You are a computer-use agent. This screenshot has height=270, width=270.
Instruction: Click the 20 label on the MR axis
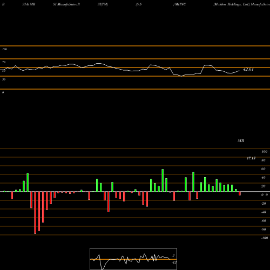pos(264,186)
